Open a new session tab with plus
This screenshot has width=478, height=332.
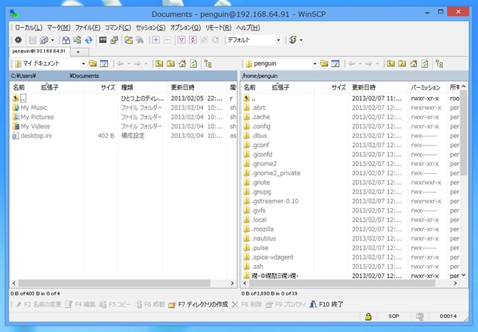78,52
